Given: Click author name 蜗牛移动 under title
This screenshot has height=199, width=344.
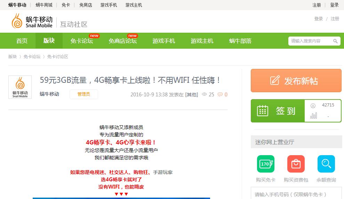Looking at the screenshot, I should pyautogui.click(x=49, y=94).
